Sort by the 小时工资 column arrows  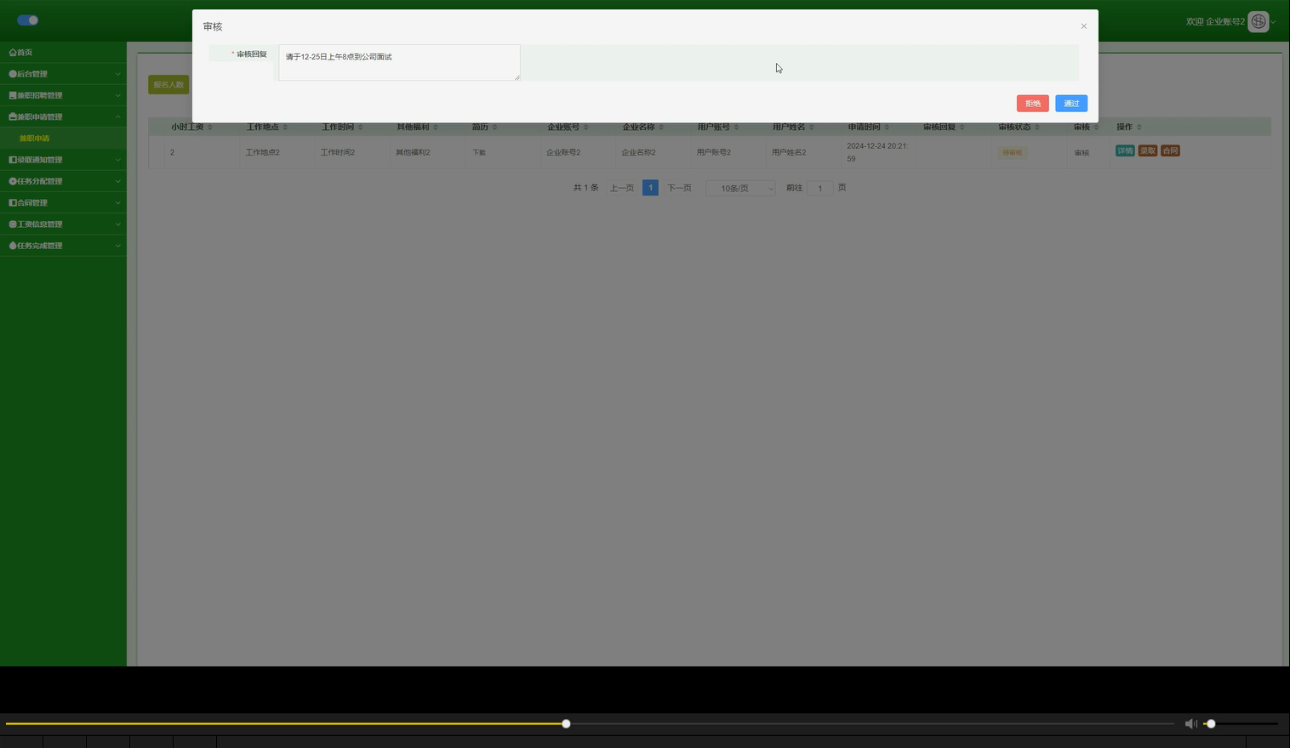pyautogui.click(x=210, y=127)
